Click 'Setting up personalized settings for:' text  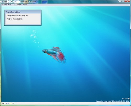[17, 16]
